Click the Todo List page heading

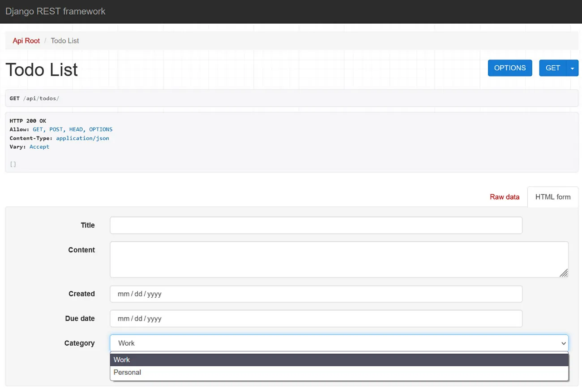pos(41,69)
